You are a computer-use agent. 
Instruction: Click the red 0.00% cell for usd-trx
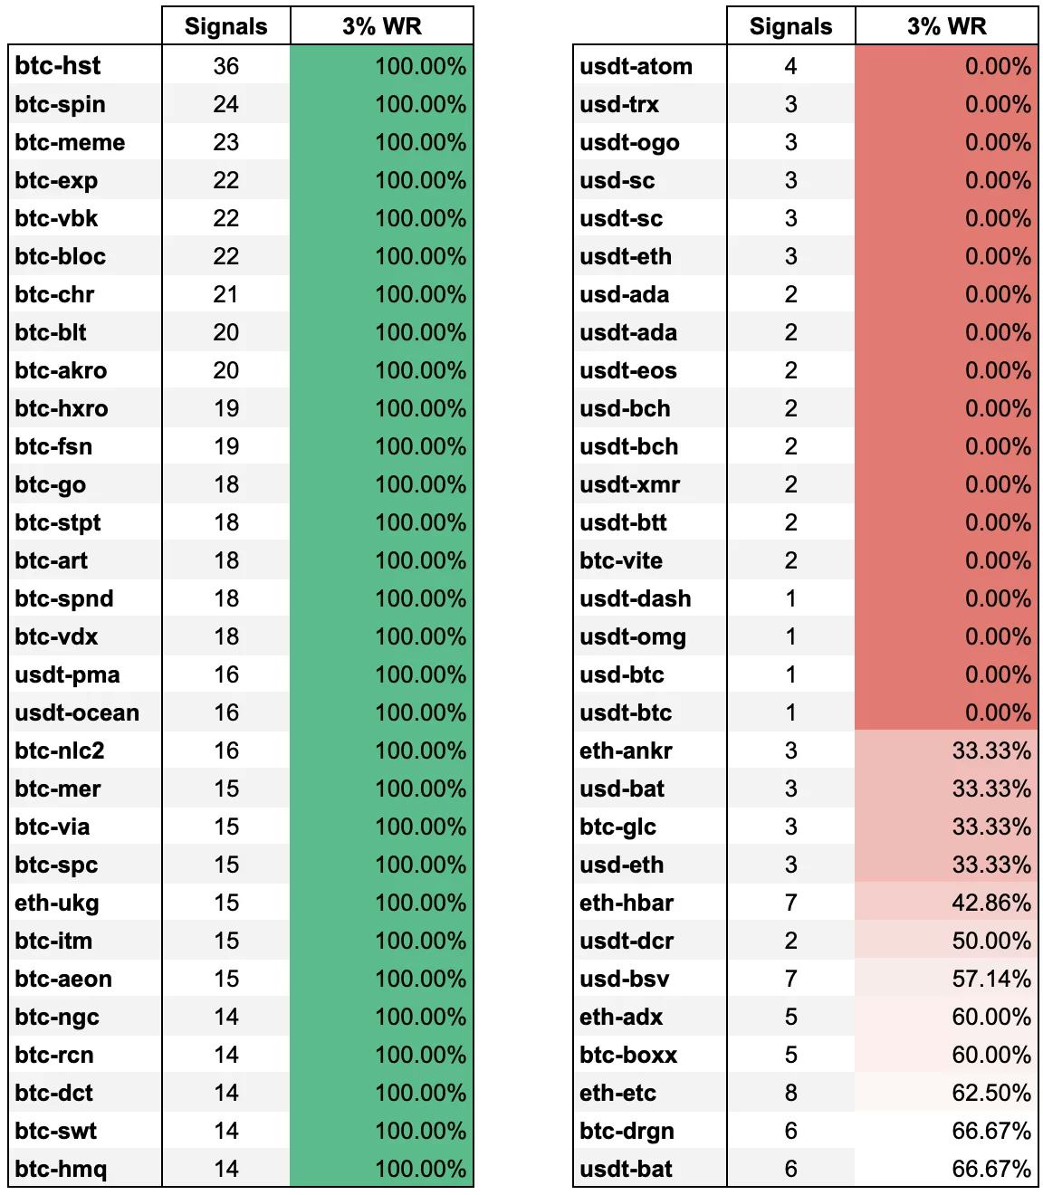pyautogui.click(x=946, y=104)
